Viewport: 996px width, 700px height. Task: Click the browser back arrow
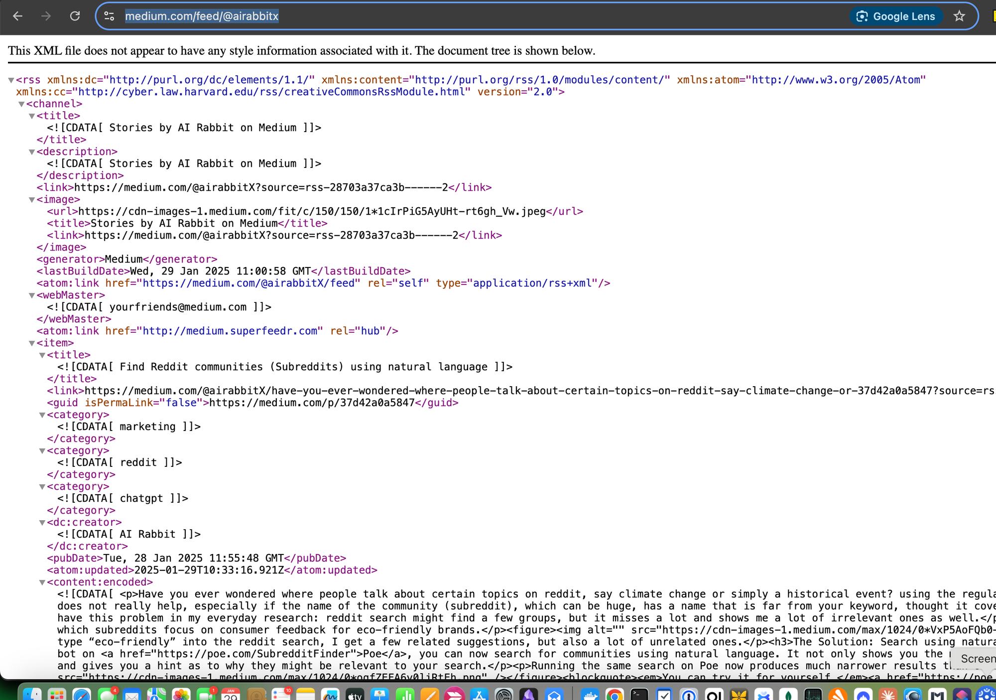[18, 16]
